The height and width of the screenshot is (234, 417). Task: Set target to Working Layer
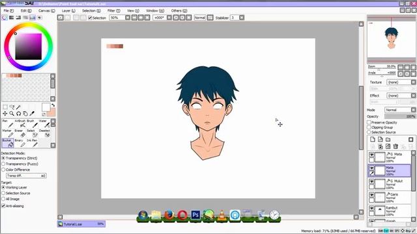tap(3, 187)
